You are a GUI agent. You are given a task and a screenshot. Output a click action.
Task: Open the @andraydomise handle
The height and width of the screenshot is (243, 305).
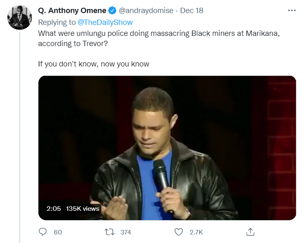pyautogui.click(x=145, y=11)
